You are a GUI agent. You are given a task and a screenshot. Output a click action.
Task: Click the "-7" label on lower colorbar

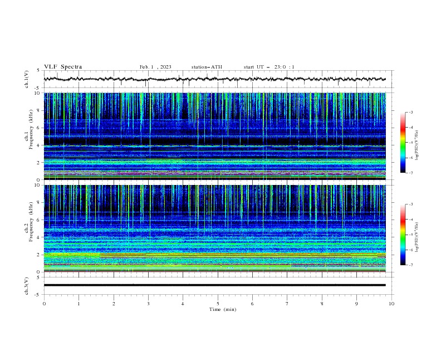tap(410, 265)
